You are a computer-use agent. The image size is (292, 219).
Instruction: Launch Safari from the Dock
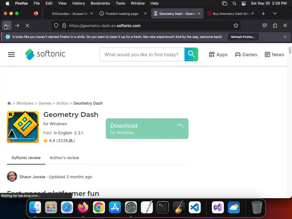[67, 207]
